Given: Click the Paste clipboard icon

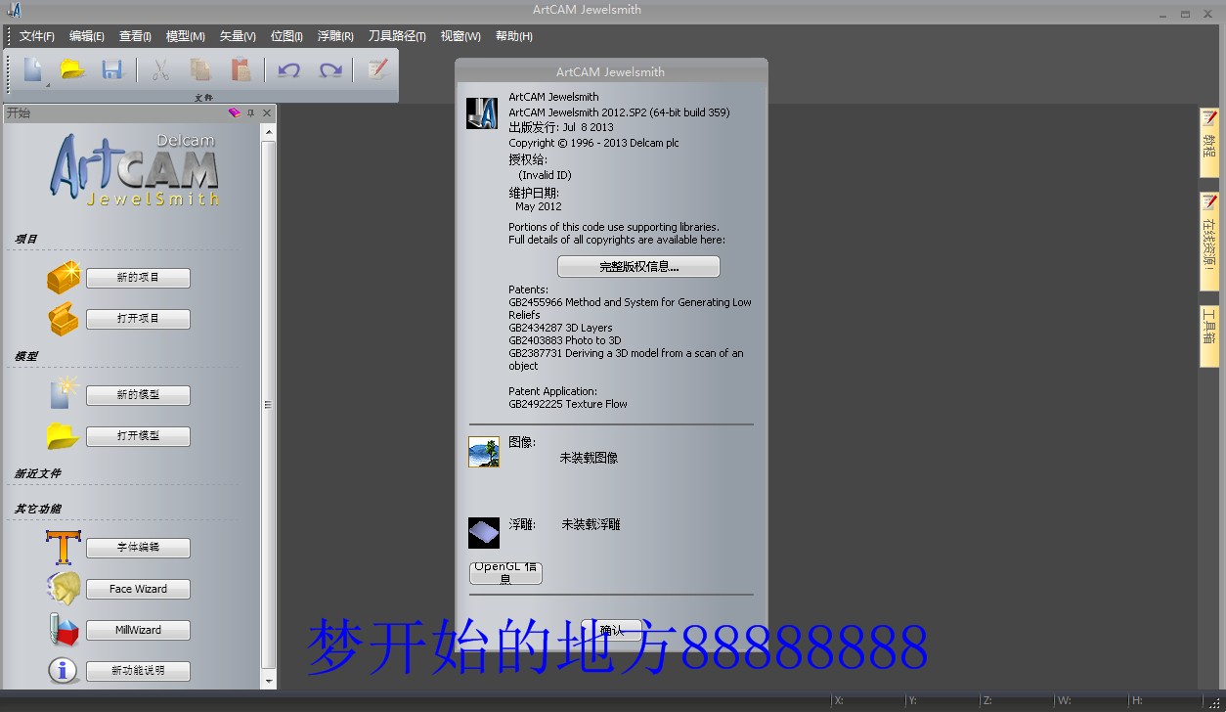Looking at the screenshot, I should pyautogui.click(x=241, y=69).
